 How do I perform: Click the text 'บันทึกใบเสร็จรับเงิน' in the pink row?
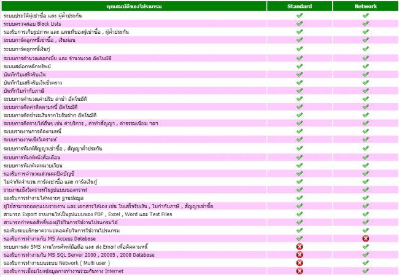(x=25, y=74)
